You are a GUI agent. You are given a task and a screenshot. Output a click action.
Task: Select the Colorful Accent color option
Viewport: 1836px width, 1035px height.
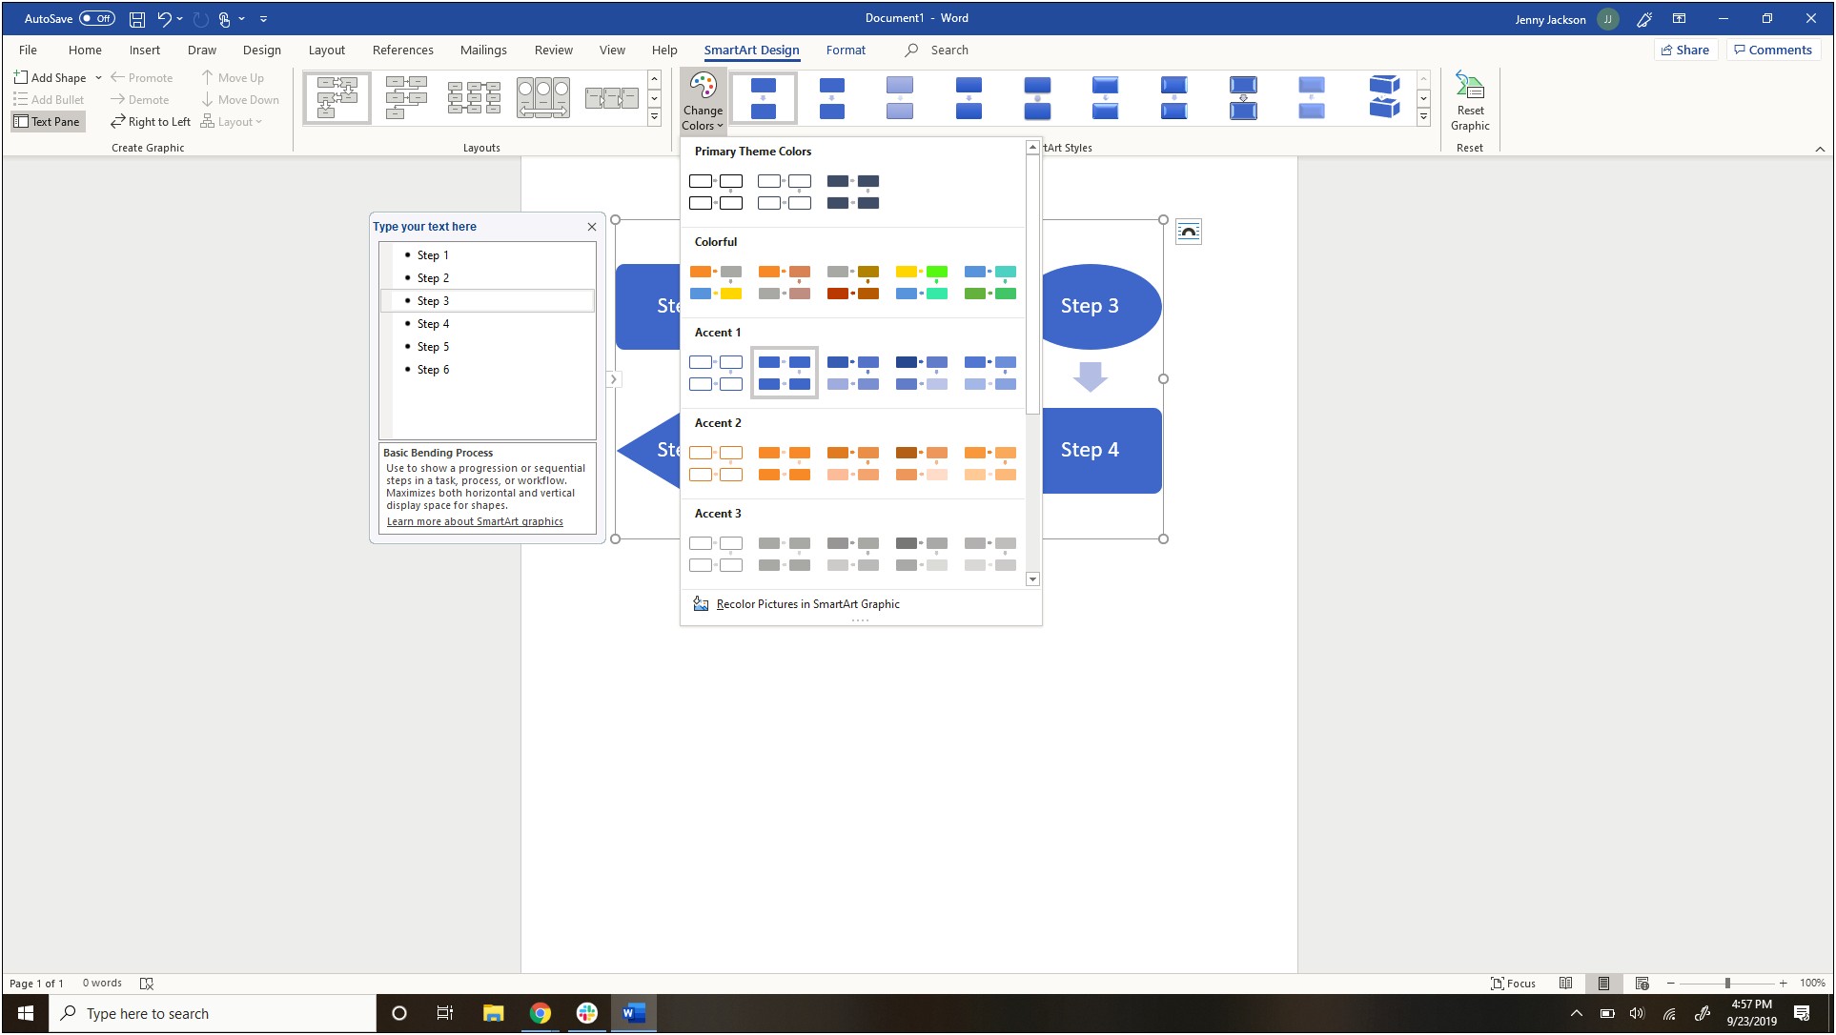pyautogui.click(x=715, y=281)
